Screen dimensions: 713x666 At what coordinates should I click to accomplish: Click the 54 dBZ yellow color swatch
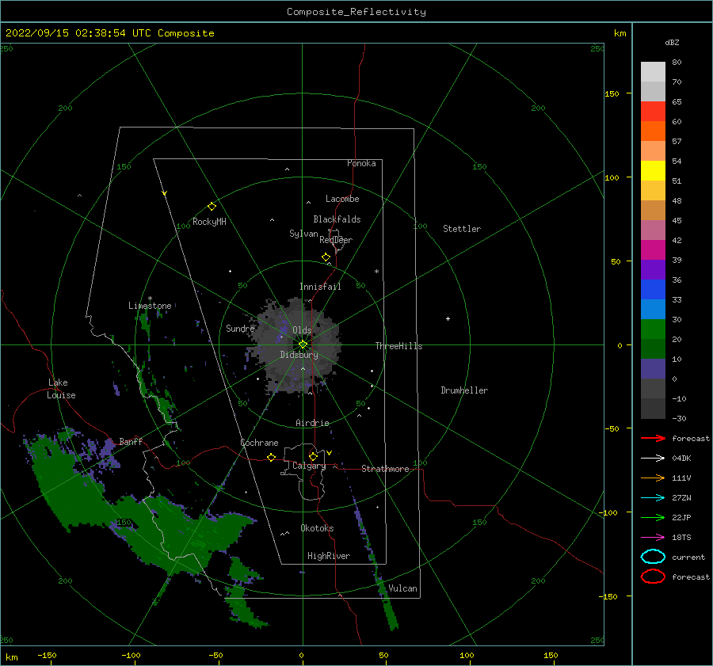pos(653,171)
